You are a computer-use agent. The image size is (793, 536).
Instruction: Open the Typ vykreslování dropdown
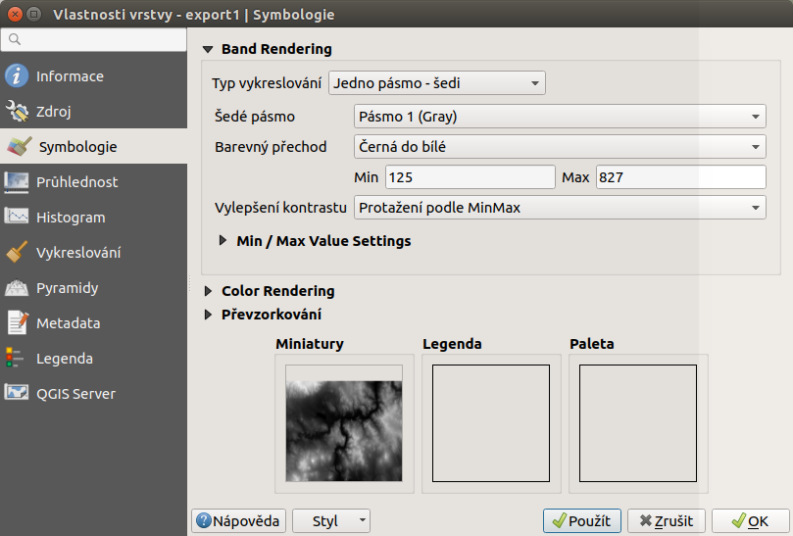(437, 83)
